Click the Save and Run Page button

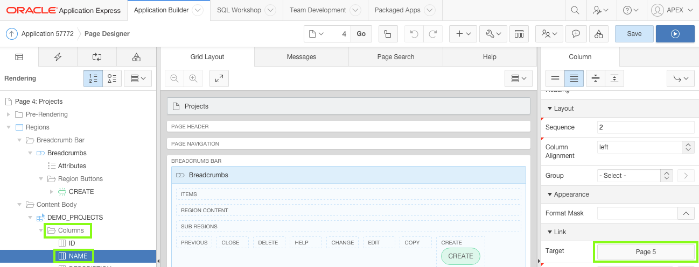pos(675,34)
